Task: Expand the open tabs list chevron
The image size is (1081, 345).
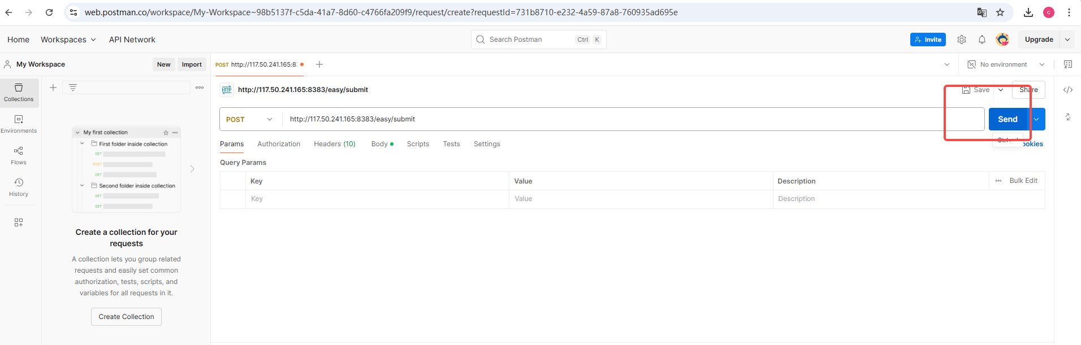Action: 947,64
